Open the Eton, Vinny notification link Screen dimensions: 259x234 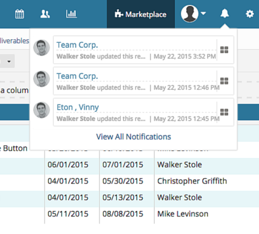coord(77,107)
